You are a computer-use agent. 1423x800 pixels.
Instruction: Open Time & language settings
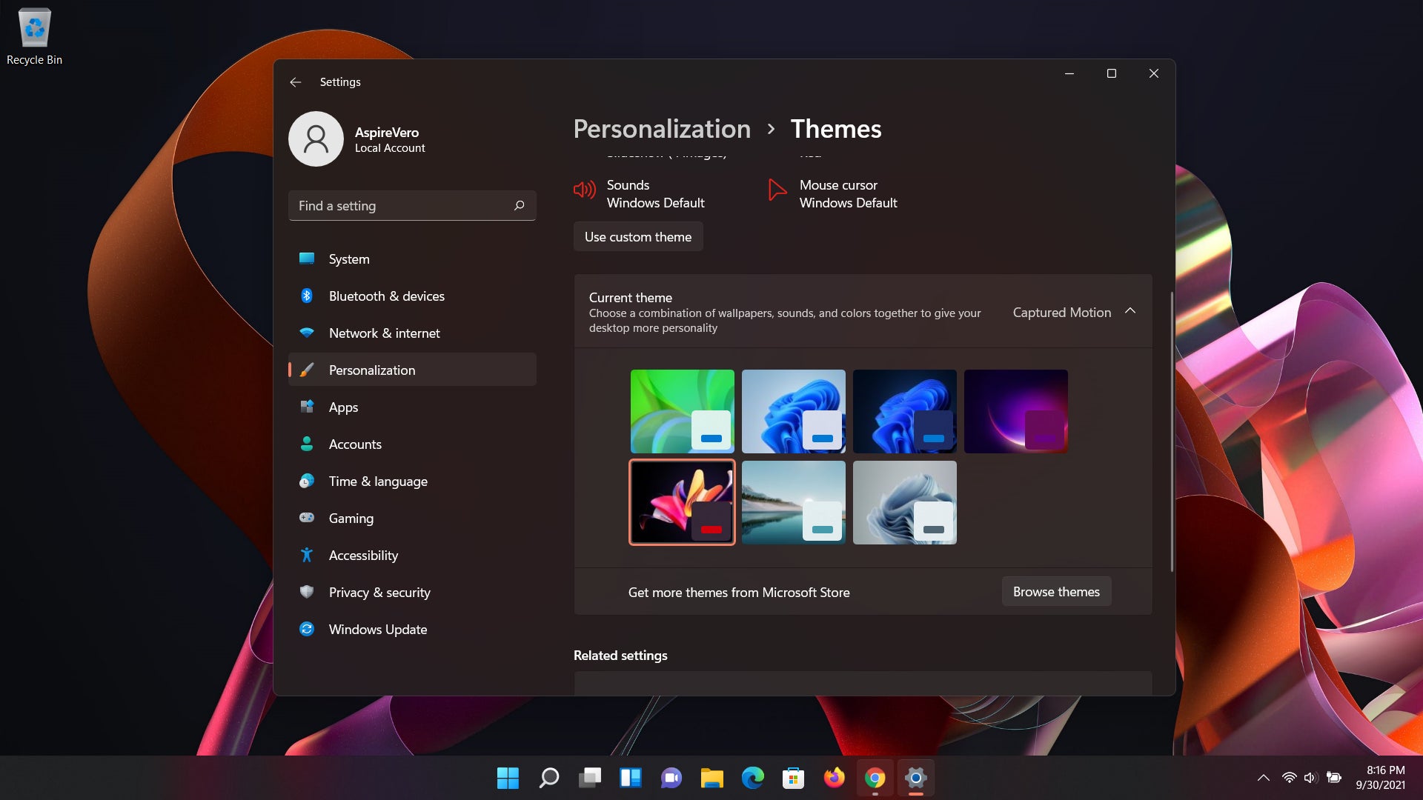[412, 481]
